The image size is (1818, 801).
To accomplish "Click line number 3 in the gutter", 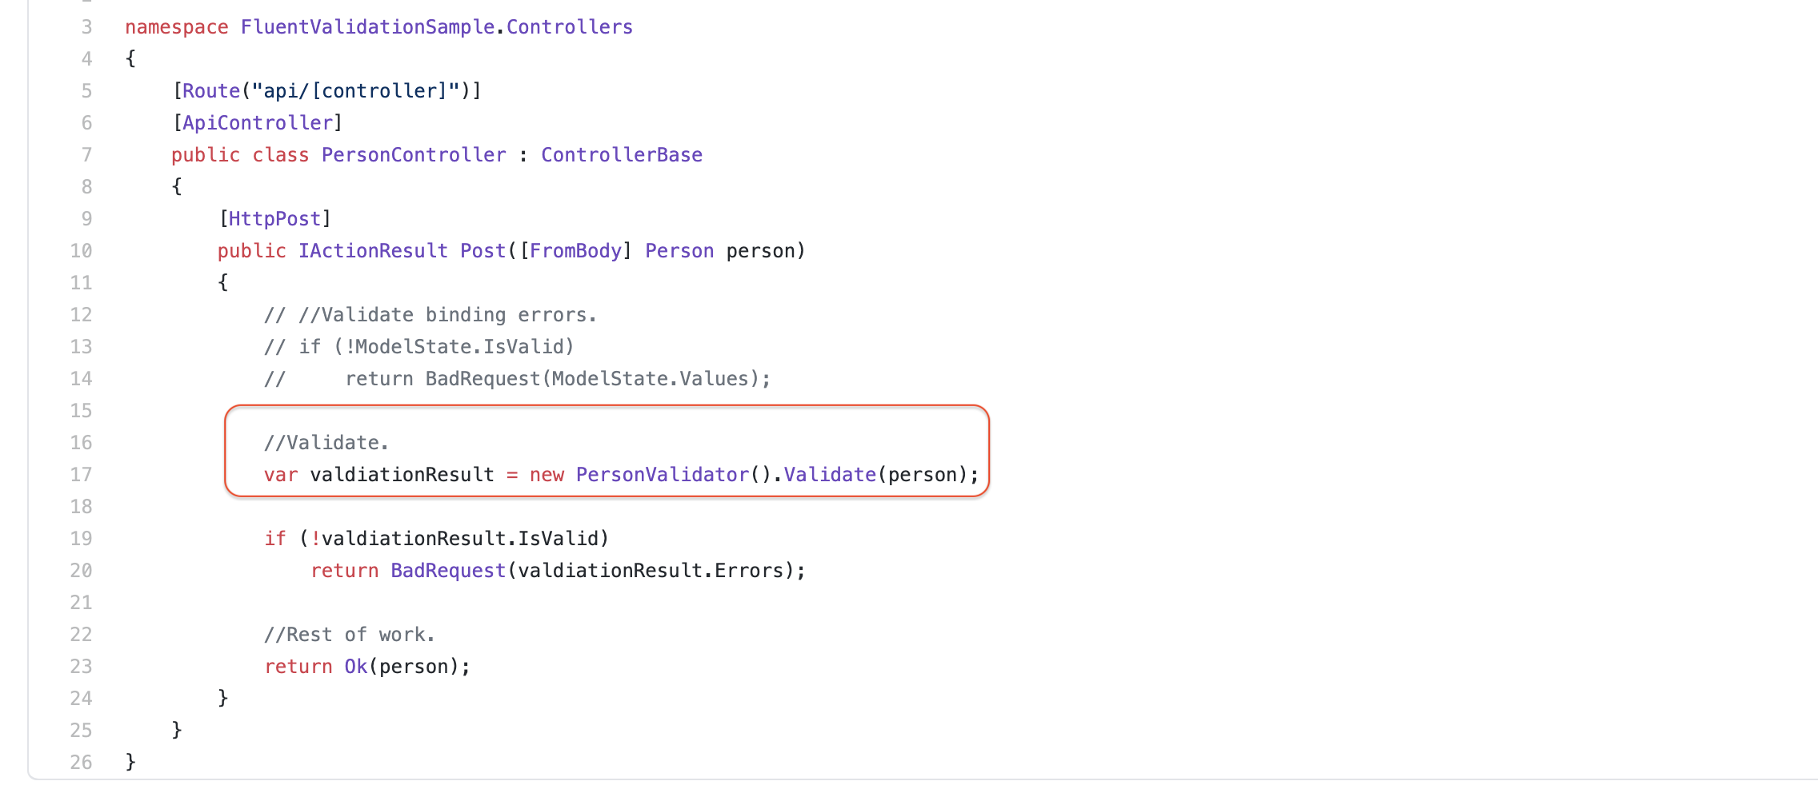I will click(x=86, y=27).
